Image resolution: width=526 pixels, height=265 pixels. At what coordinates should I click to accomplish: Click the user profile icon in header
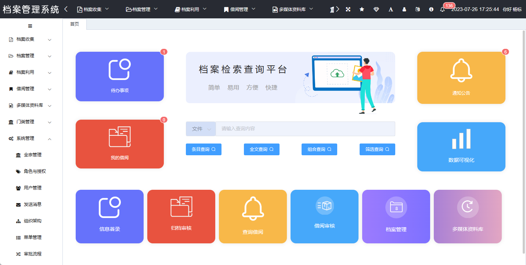click(404, 10)
